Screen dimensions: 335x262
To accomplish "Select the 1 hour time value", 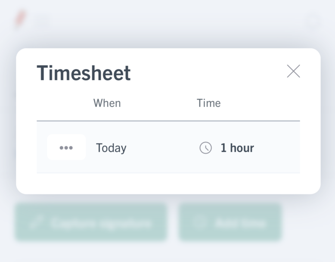I will coord(237,148).
